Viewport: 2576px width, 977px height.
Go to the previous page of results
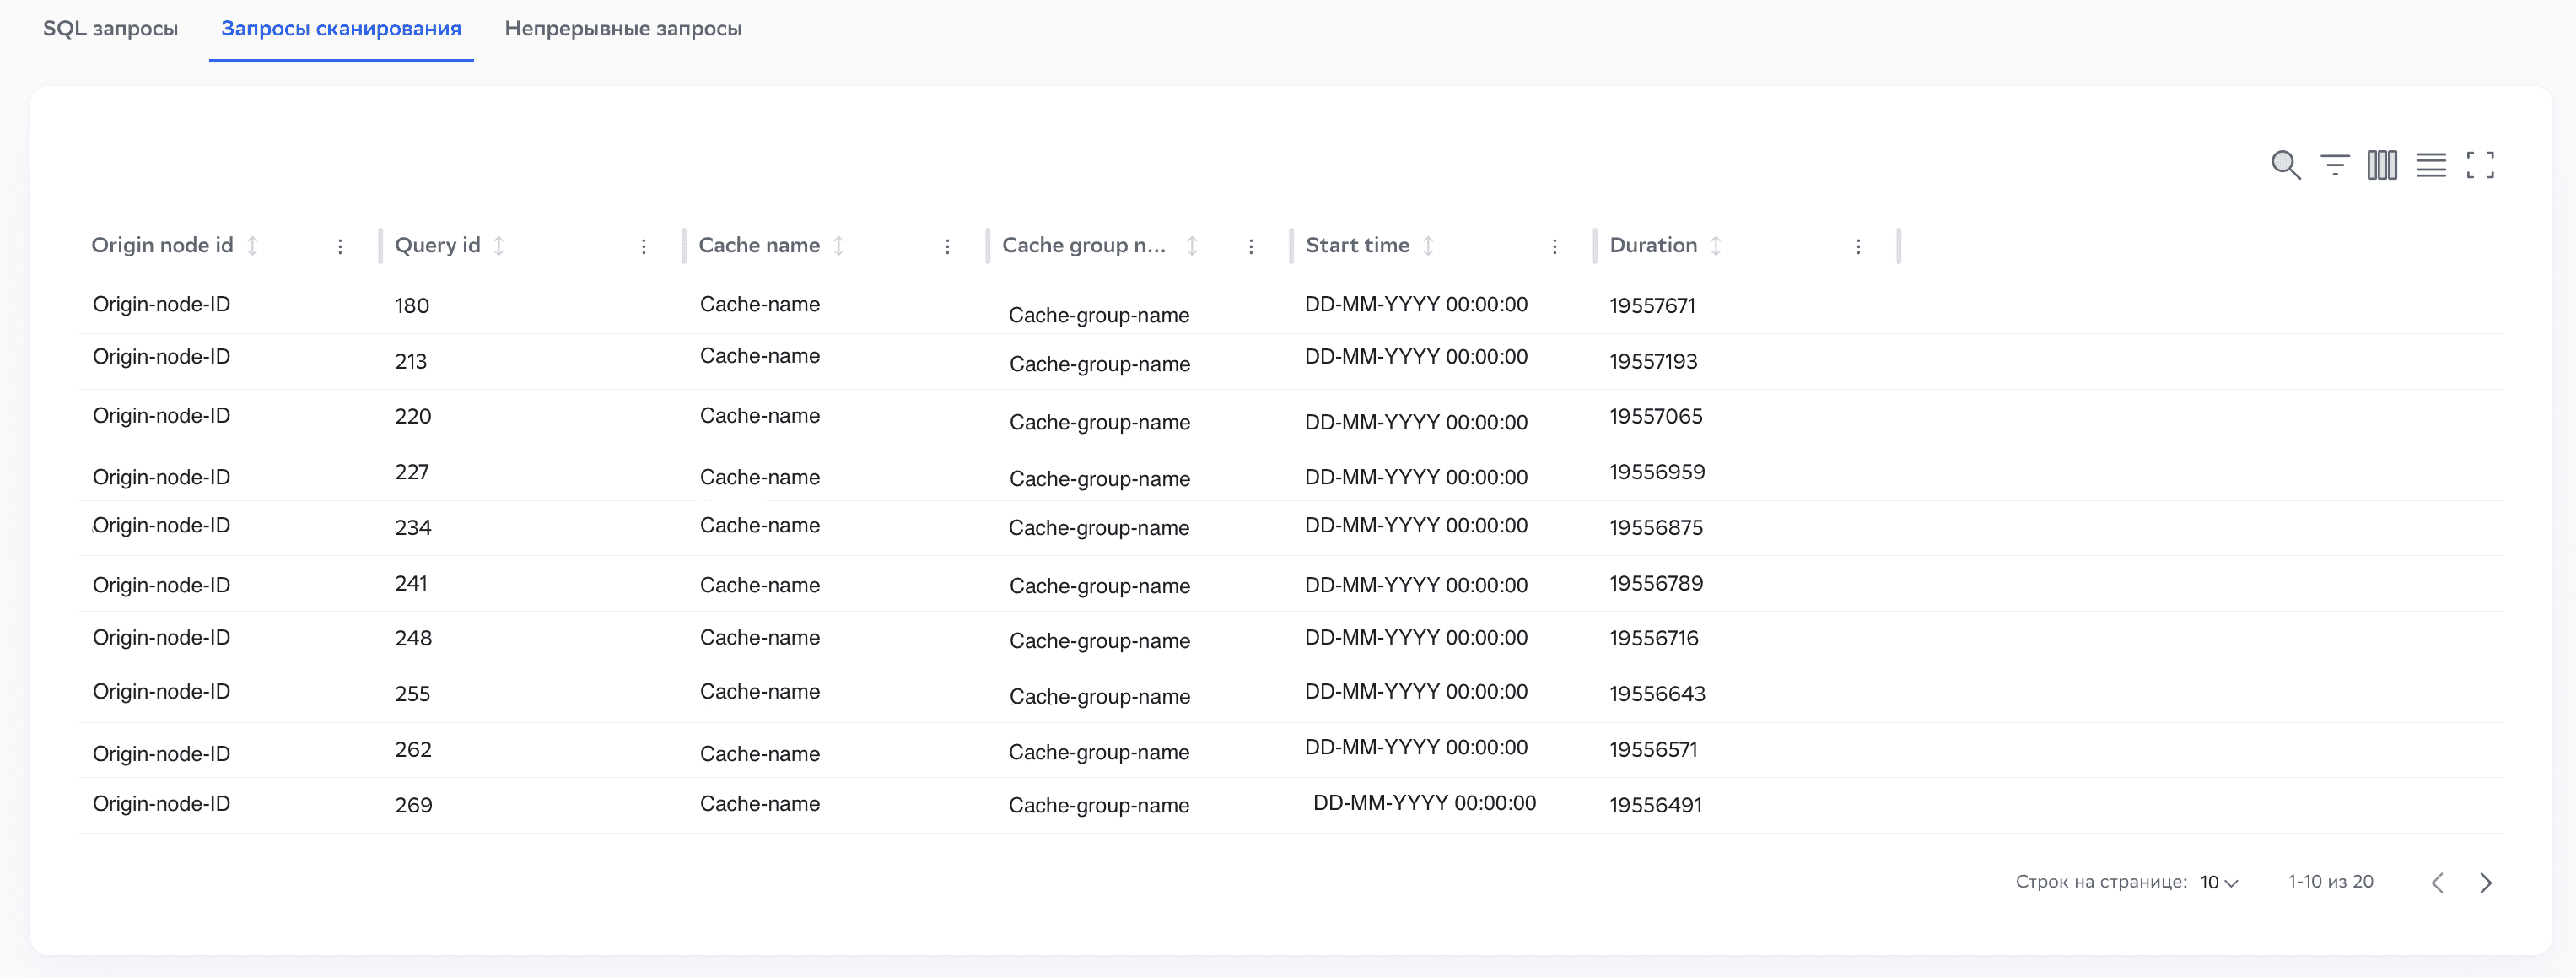pos(2438,882)
